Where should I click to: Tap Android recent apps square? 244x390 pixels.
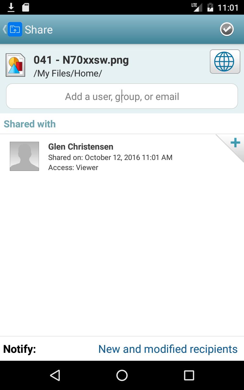point(189,375)
